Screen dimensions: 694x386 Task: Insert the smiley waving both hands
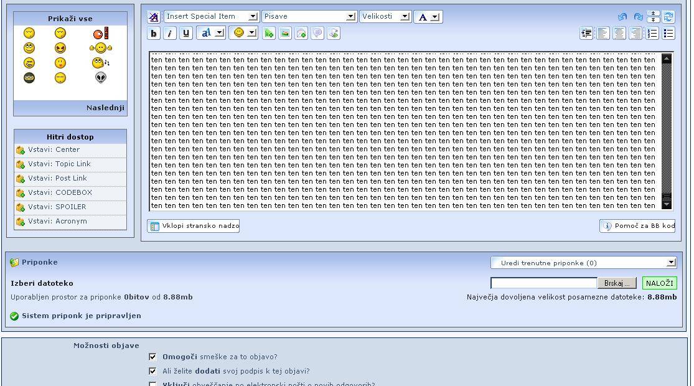coord(100,48)
